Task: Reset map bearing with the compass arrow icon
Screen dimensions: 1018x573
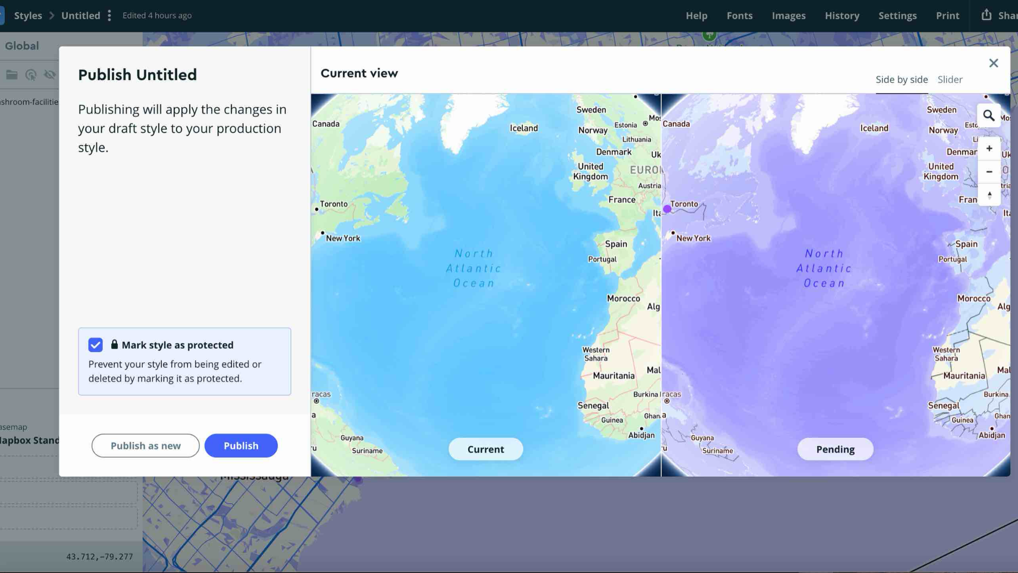Action: point(989,195)
